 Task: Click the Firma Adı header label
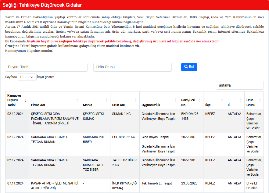38,105
